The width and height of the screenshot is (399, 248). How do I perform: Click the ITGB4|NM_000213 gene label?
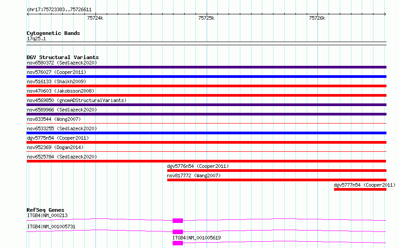(x=48, y=215)
